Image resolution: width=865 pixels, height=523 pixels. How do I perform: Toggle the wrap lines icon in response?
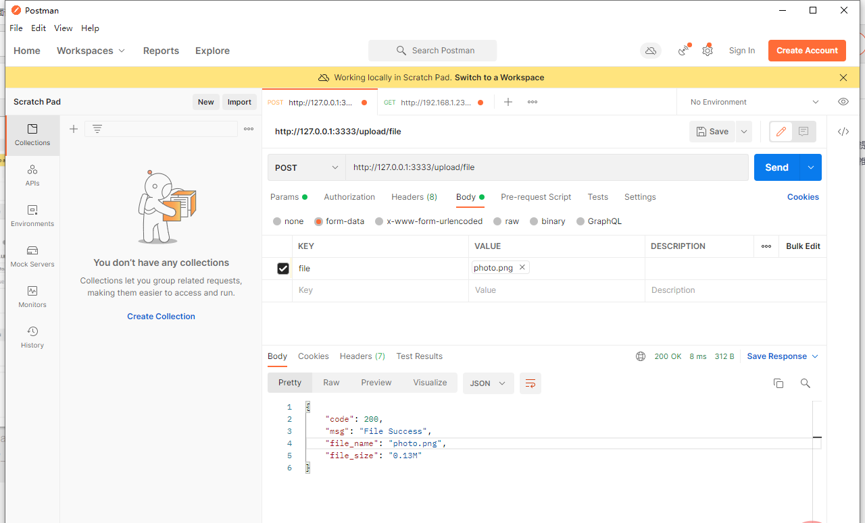point(530,383)
